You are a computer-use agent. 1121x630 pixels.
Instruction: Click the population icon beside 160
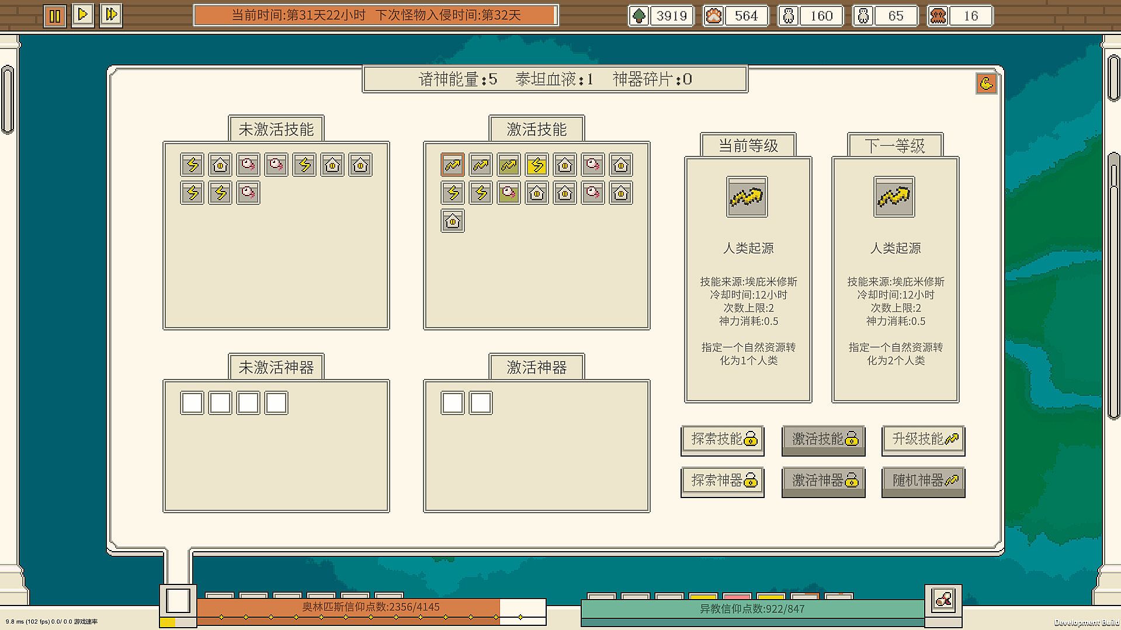point(789,16)
